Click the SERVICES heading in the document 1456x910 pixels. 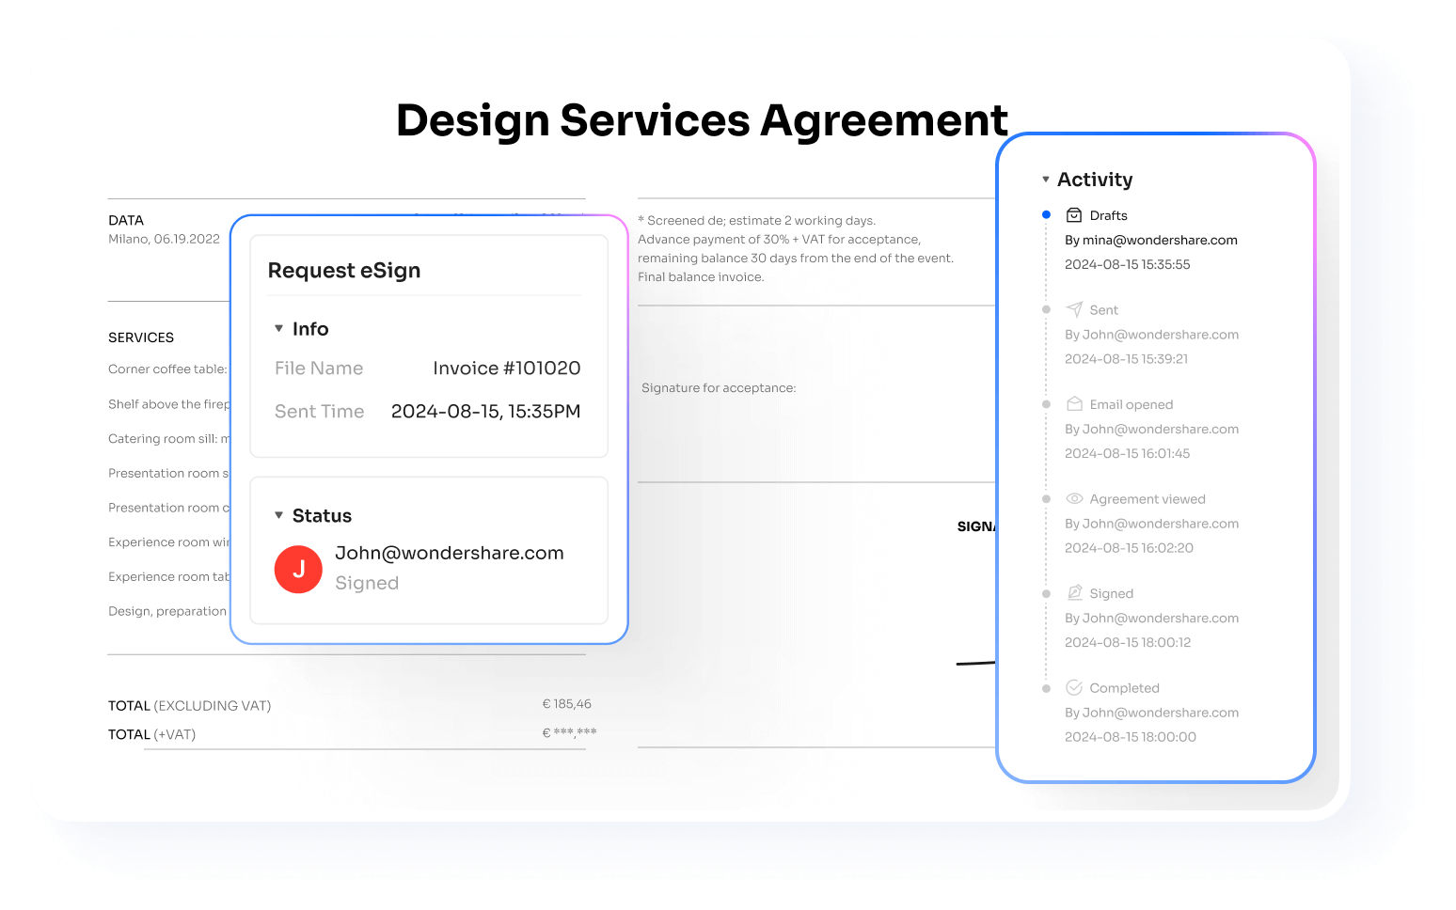coord(141,337)
